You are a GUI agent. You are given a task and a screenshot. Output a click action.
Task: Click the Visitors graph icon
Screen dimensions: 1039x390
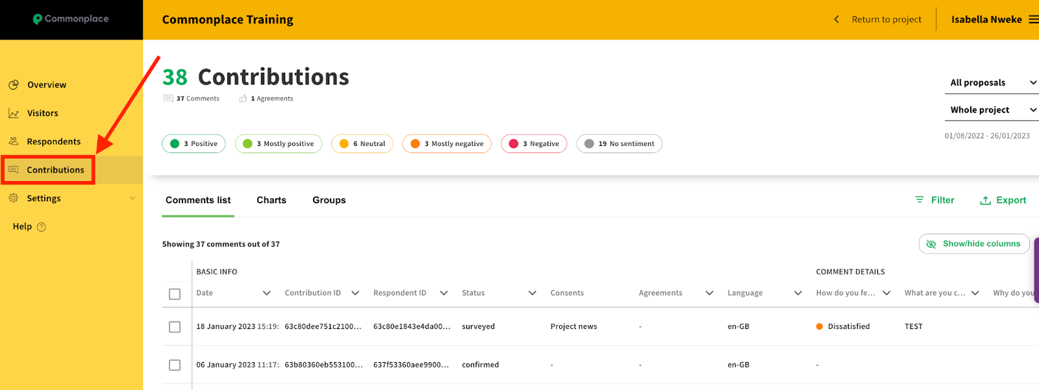pyautogui.click(x=14, y=113)
